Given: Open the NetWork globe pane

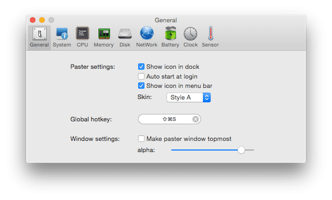Looking at the screenshot, I should click(147, 37).
